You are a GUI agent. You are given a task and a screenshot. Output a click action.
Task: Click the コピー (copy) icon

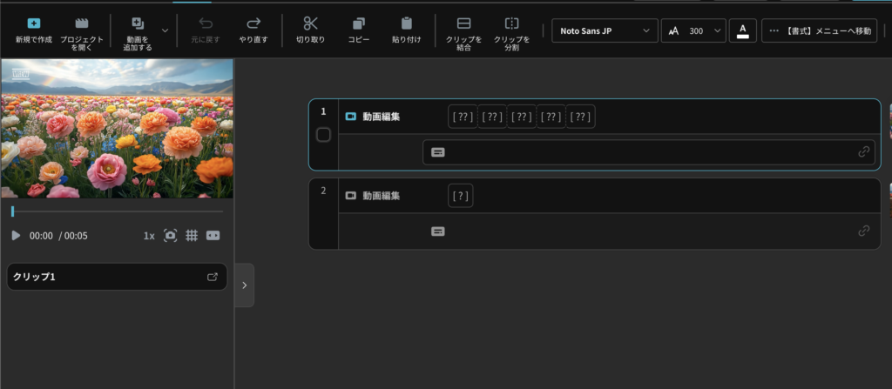pyautogui.click(x=358, y=23)
